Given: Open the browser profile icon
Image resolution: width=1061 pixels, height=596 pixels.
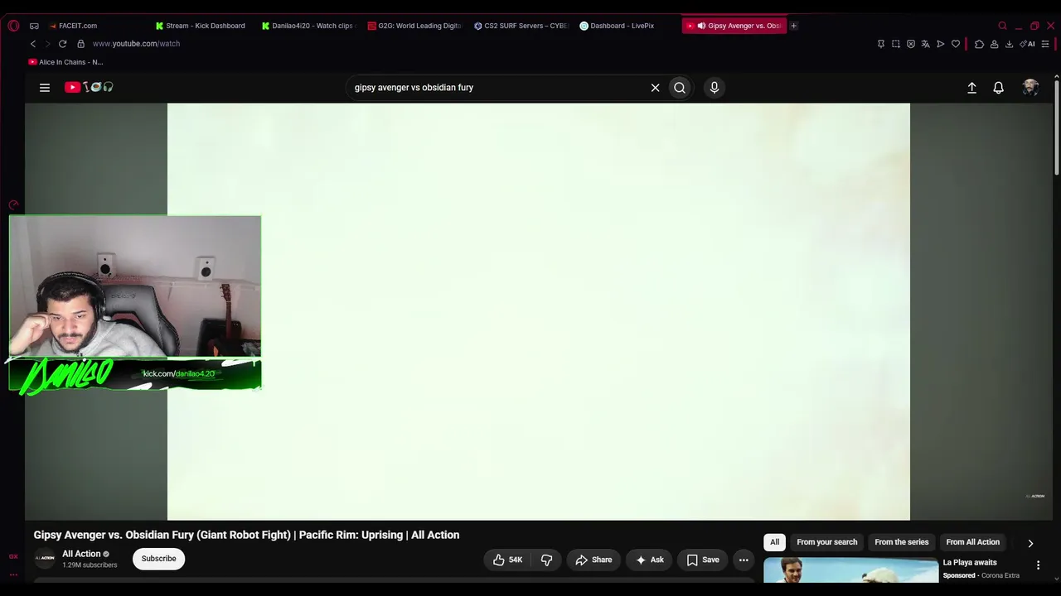Looking at the screenshot, I should (x=994, y=44).
